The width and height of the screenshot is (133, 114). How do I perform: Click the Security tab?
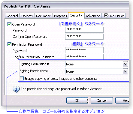point(76,15)
